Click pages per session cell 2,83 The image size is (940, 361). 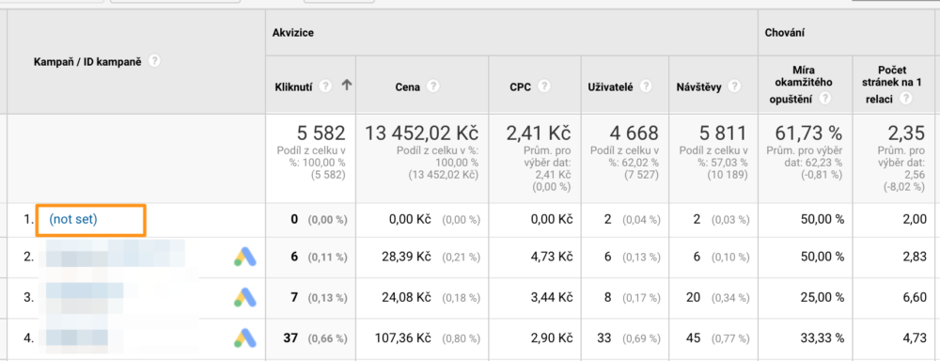point(916,257)
